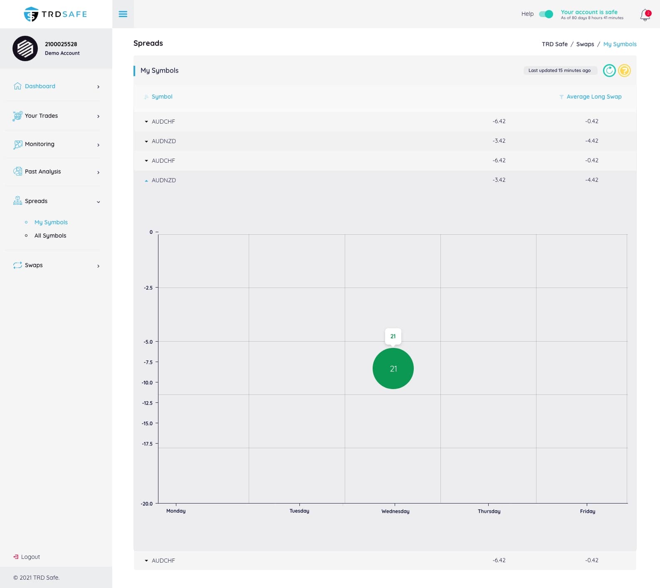The width and height of the screenshot is (660, 588).
Task: Click the Help label
Action: point(527,14)
